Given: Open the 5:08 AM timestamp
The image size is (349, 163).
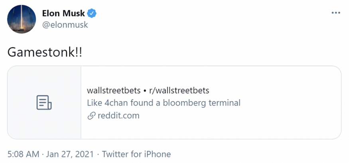Looking at the screenshot, I should tap(24, 154).
